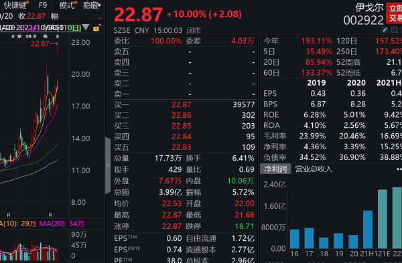
Task: Select the 买四 price 22.84
Action: coord(182,137)
